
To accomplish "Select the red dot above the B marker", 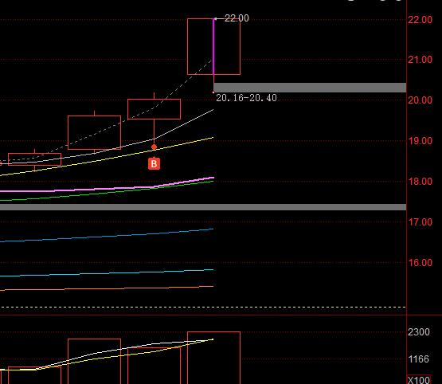I will [154, 147].
